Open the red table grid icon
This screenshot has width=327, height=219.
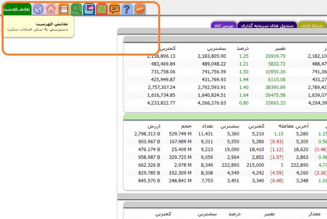pos(64,9)
